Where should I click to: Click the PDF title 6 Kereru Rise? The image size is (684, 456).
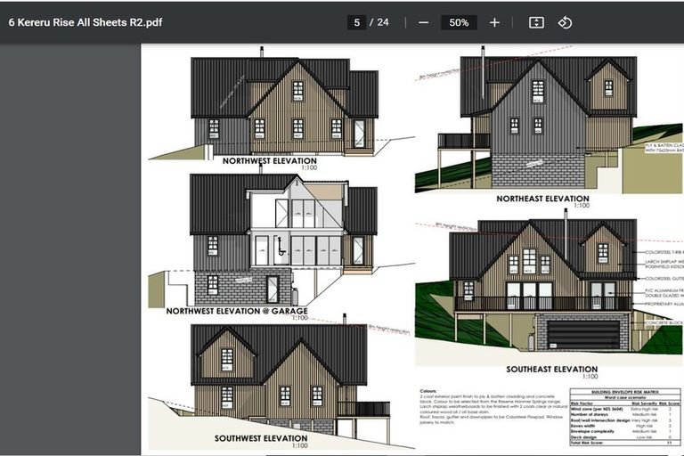(85, 22)
